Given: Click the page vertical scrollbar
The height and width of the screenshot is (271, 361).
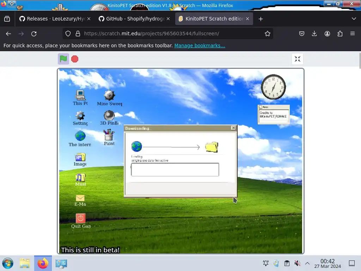Looking at the screenshot, I should (360, 60).
